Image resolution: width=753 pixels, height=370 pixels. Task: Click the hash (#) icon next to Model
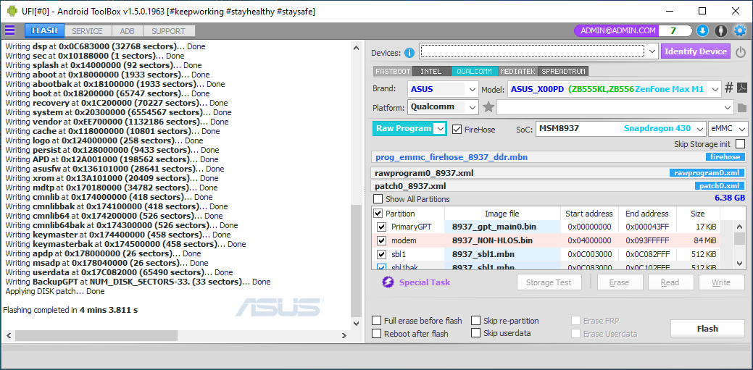point(729,88)
